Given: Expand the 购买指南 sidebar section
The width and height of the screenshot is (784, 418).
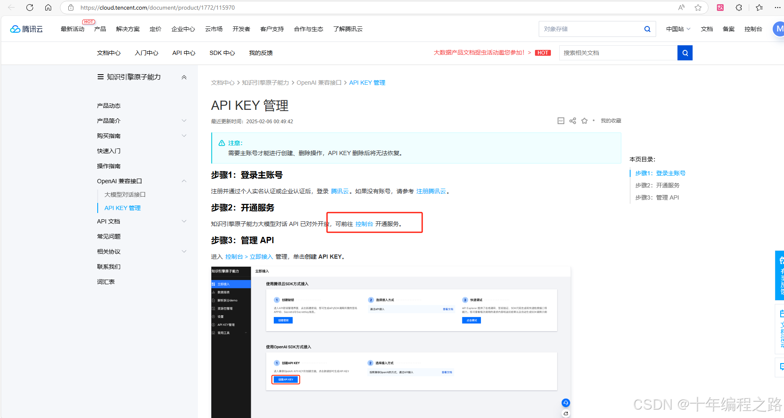Looking at the screenshot, I should tap(184, 136).
